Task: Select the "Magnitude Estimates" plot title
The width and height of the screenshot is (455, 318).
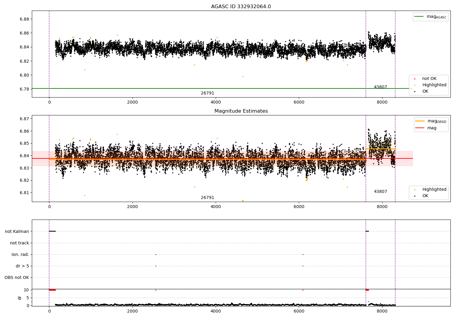Action: click(241, 111)
